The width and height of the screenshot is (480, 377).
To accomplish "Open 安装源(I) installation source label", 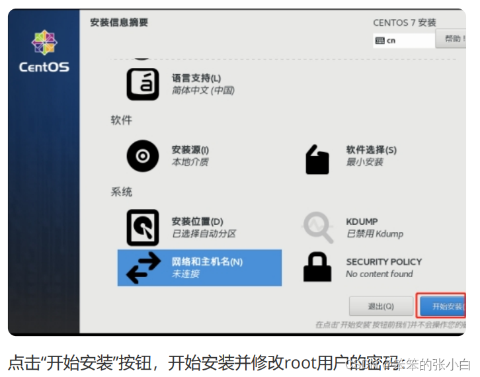I will [x=190, y=150].
